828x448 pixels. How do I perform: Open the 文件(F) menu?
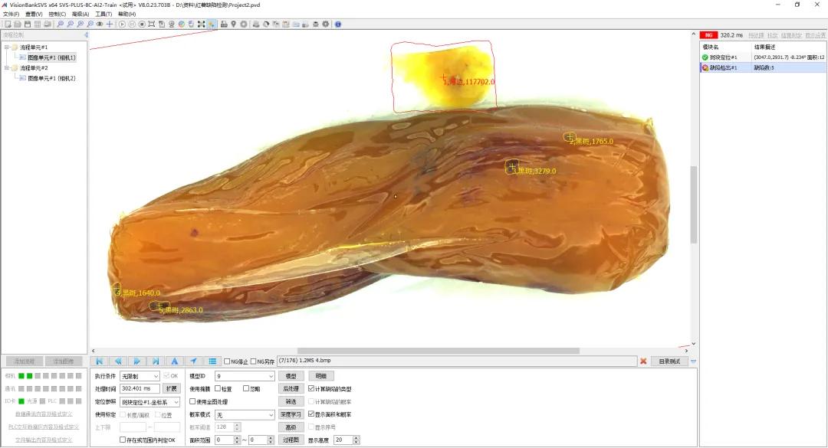pyautogui.click(x=11, y=15)
